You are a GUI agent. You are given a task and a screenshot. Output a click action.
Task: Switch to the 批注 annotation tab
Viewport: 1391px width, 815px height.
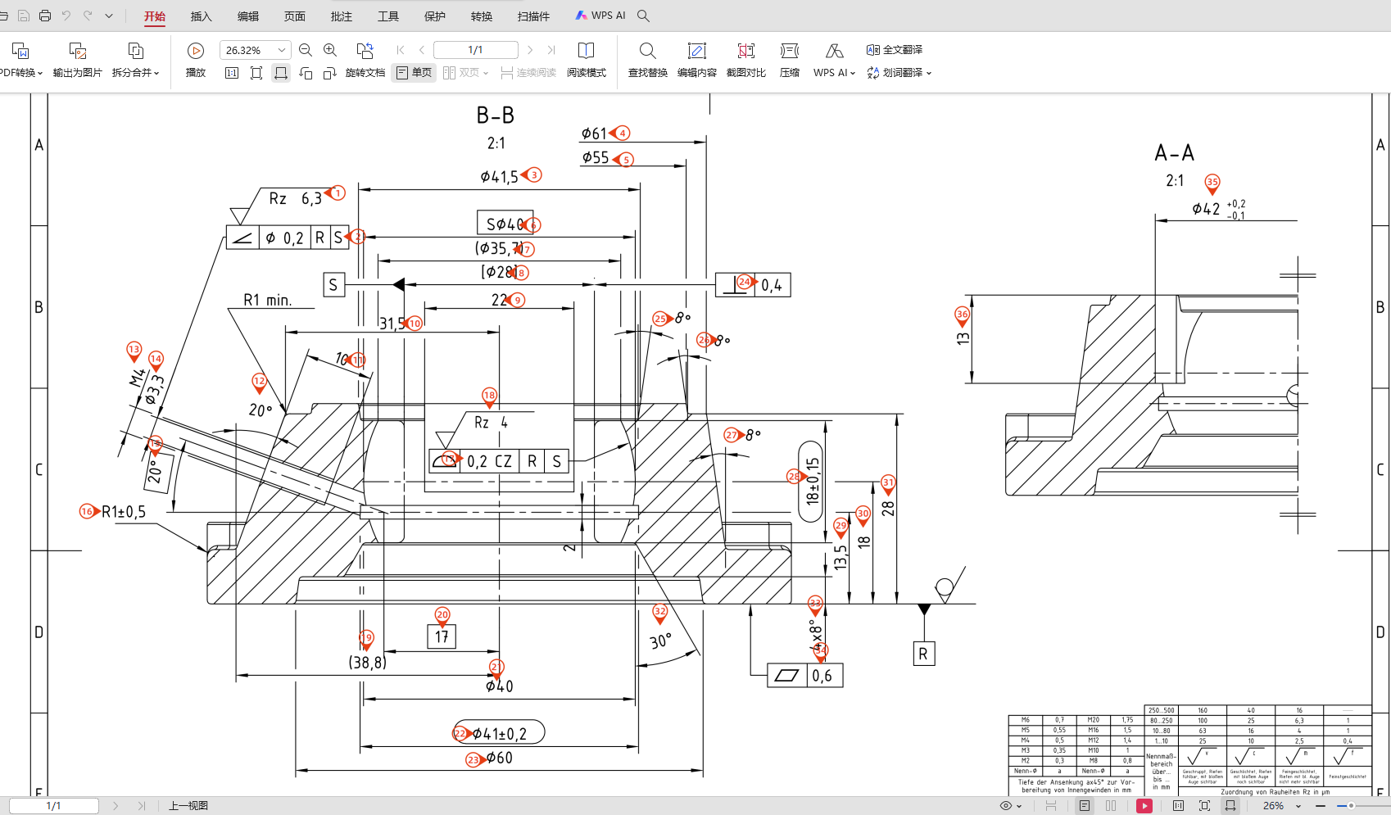click(x=342, y=16)
